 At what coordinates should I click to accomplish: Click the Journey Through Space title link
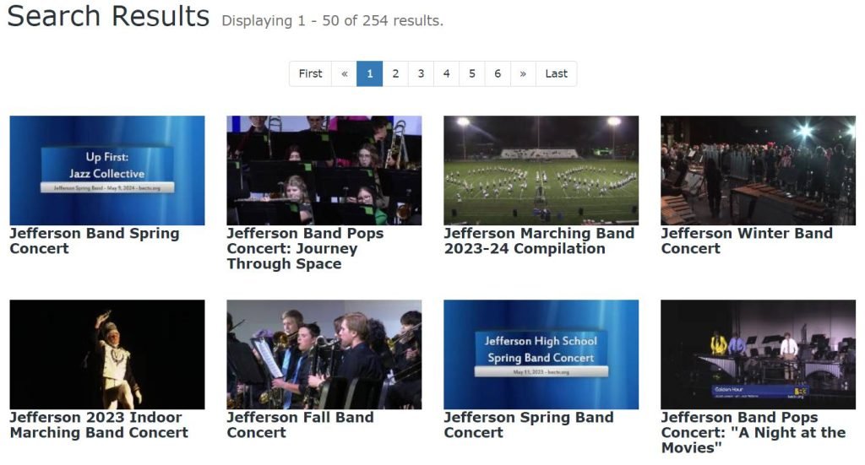click(305, 248)
